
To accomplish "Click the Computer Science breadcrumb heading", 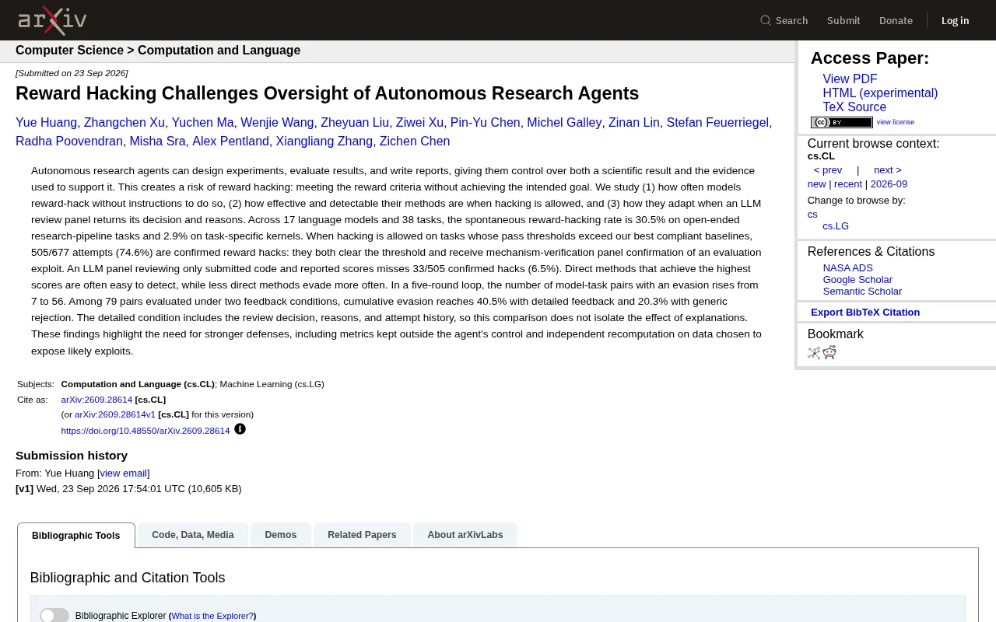I will pyautogui.click(x=69, y=51).
